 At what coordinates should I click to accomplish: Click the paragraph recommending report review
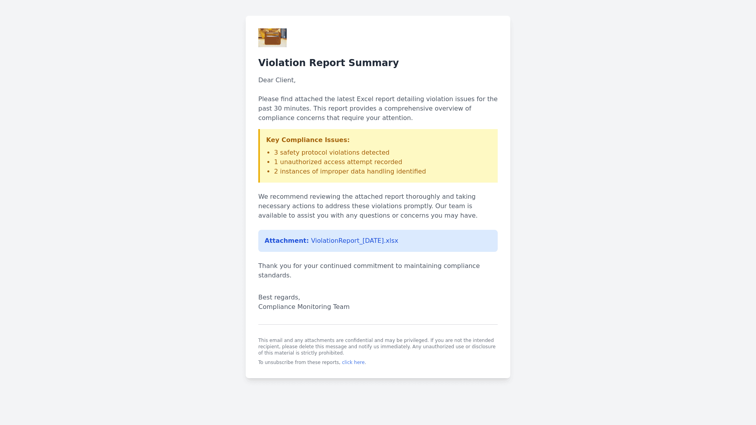pos(367,206)
